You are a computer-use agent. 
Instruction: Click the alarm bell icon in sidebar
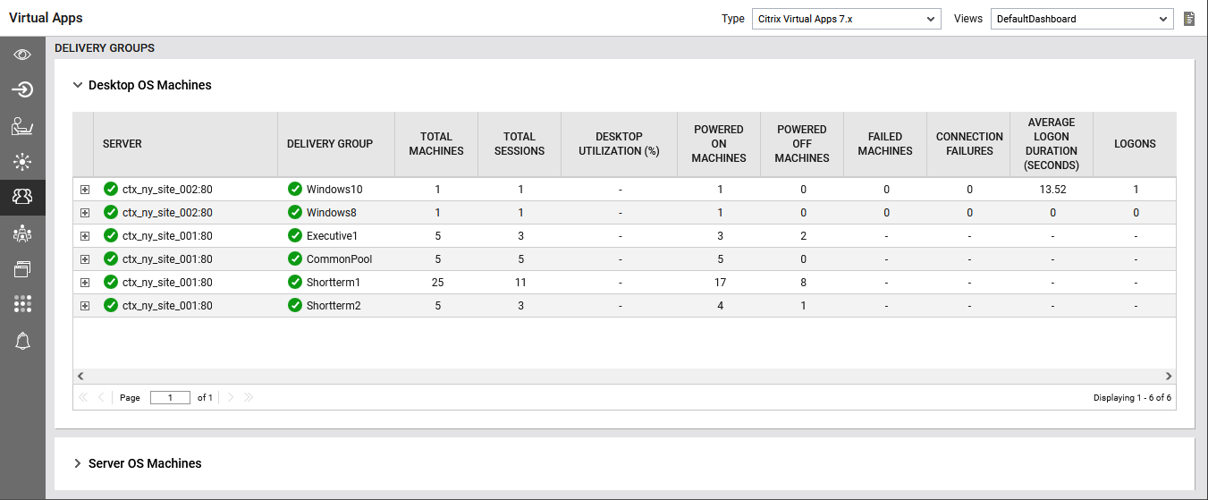(22, 341)
